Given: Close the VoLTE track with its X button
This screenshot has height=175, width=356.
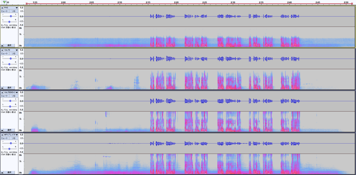Looking at the screenshot, I should pyautogui.click(x=2, y=50).
